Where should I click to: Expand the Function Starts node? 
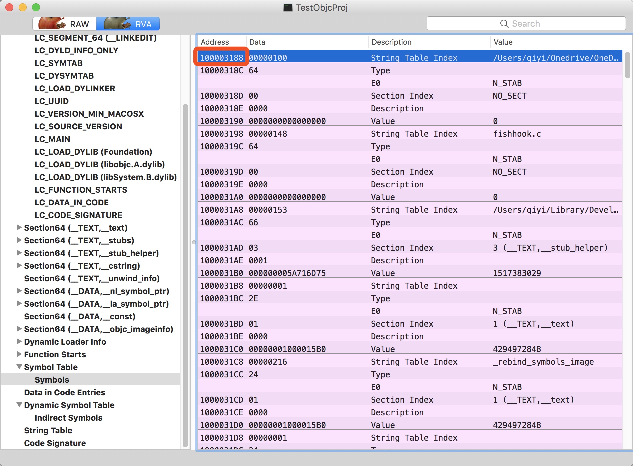[x=19, y=354]
